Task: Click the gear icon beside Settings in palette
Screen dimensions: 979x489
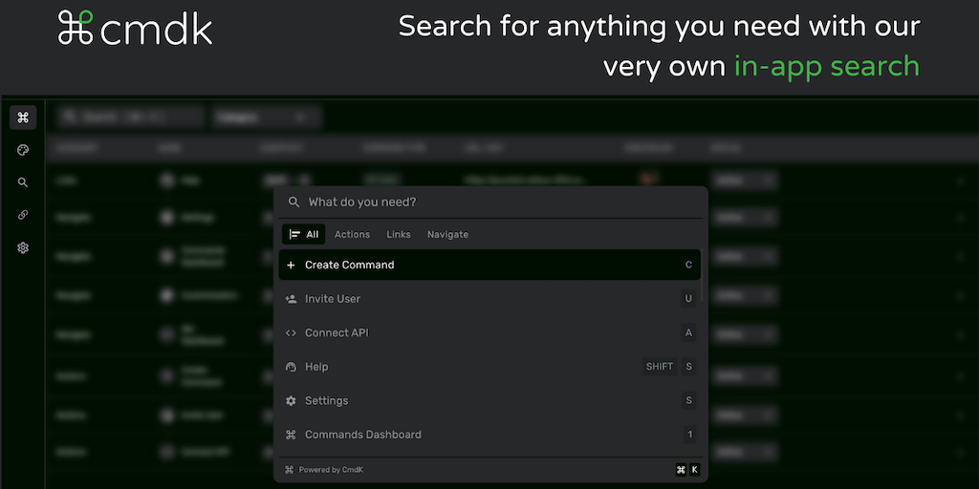Action: click(x=291, y=400)
